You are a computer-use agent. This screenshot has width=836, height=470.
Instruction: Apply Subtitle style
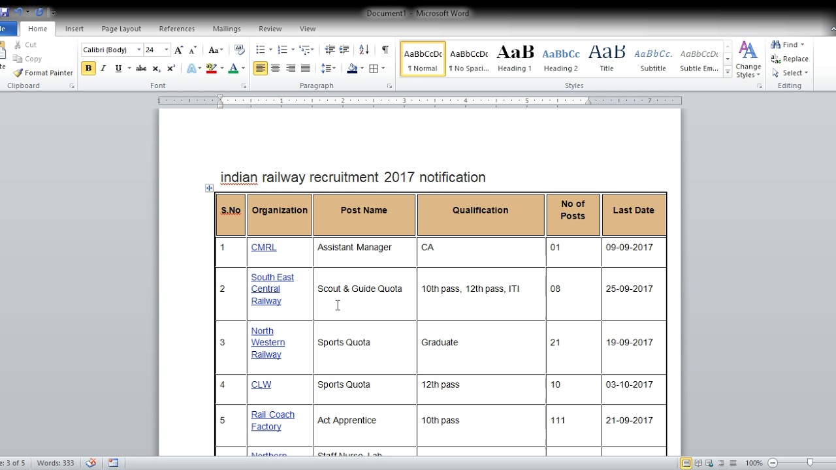[x=653, y=59]
